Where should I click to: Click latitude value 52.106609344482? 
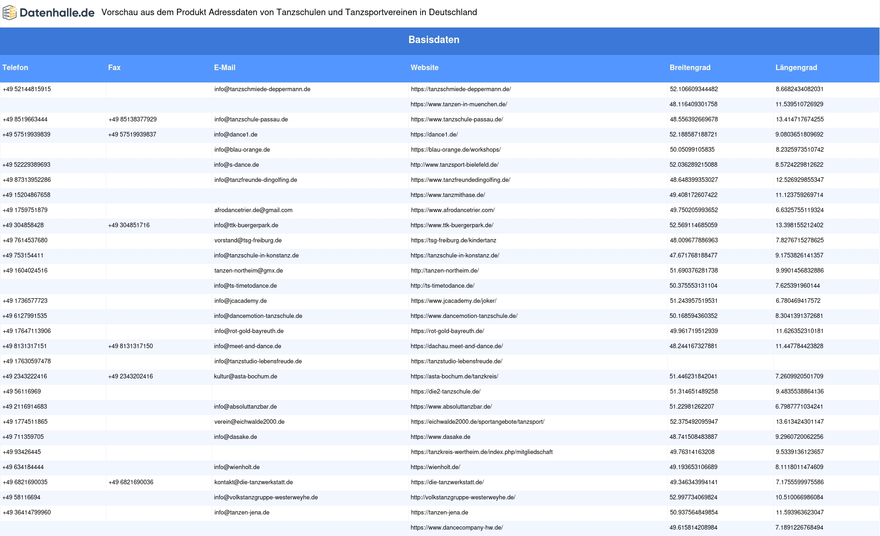click(694, 89)
